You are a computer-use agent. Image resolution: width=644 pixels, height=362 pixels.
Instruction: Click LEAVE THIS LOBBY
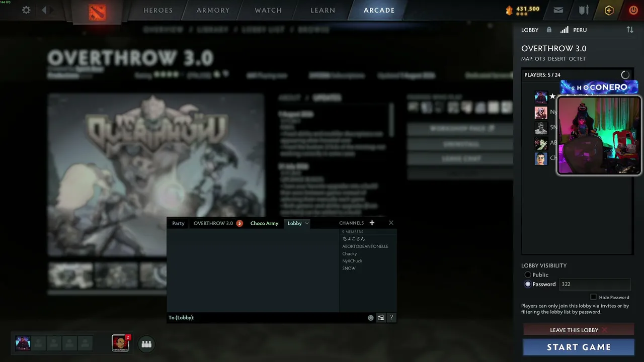(579, 330)
